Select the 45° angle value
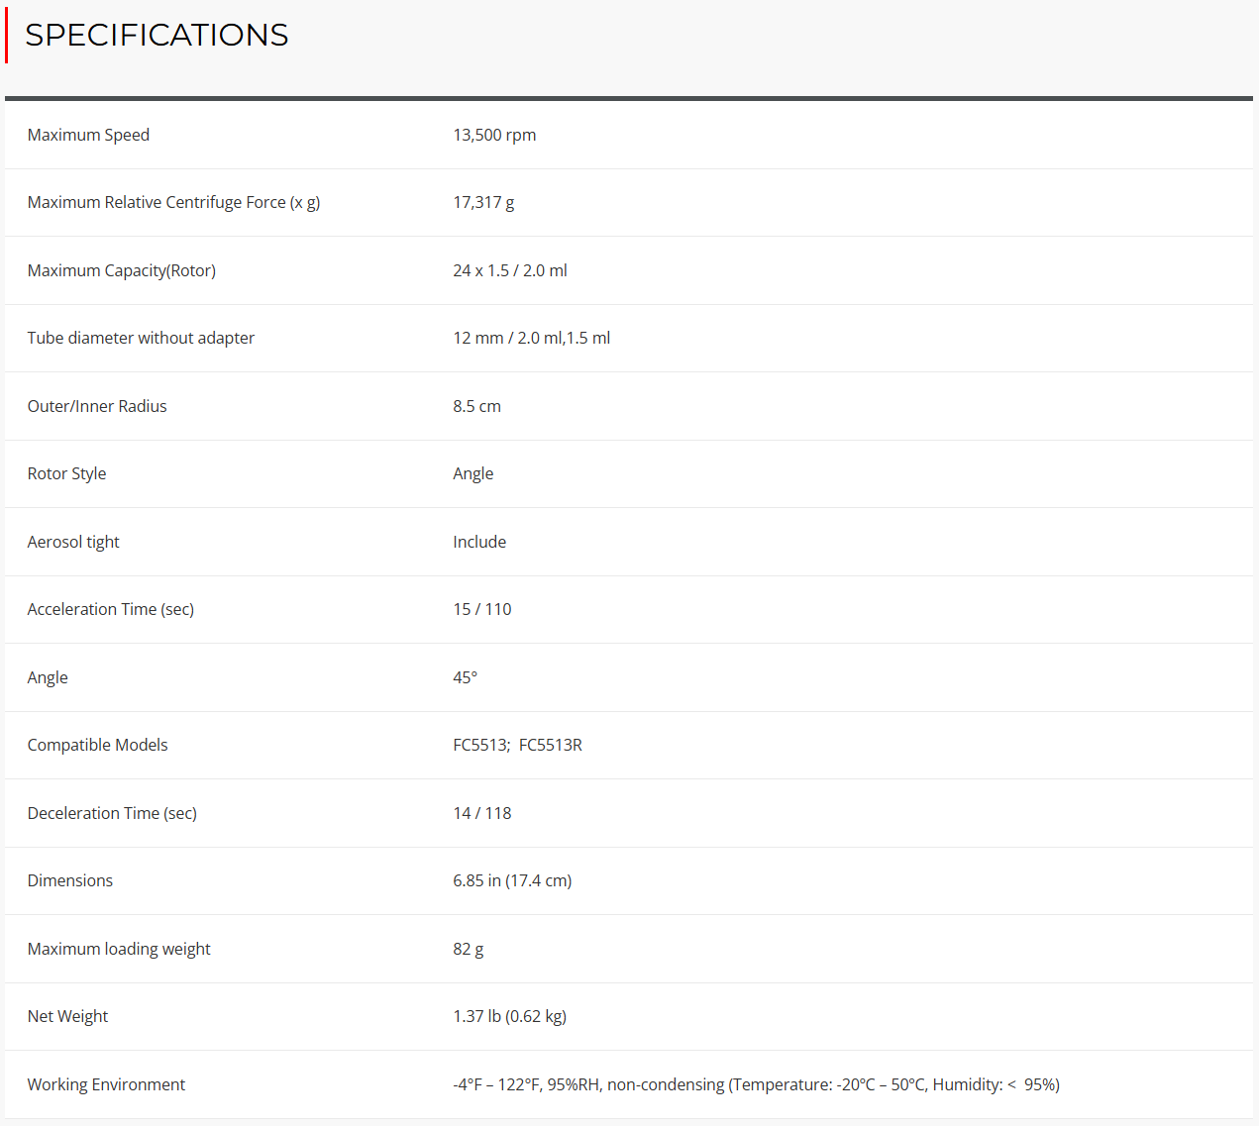This screenshot has width=1259, height=1126. coord(465,677)
